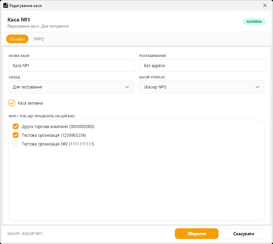Click the POS app icon in title bar
This screenshot has height=244, width=273.
pyautogui.click(x=6, y=5)
